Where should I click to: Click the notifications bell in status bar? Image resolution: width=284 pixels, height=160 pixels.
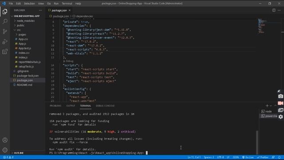click(279, 157)
